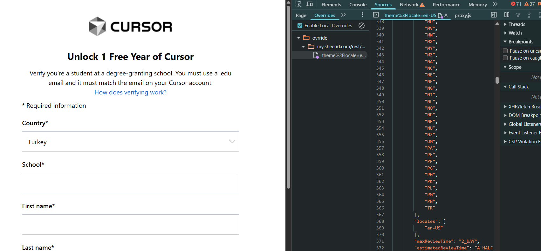Screen dimensions: 541x251
Task: Open 'How does verifying work?' link
Action: [x=130, y=92]
